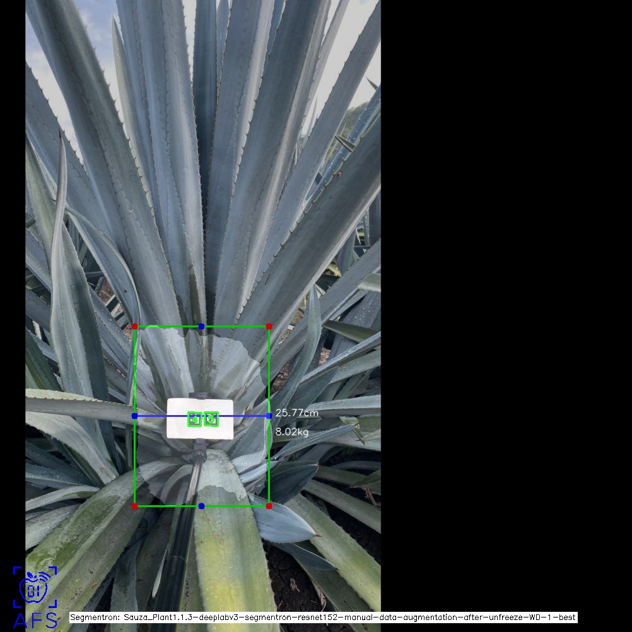Image resolution: width=632 pixels, height=632 pixels.
Task: Click the 8.02kg weight estimate
Action: coord(292,432)
